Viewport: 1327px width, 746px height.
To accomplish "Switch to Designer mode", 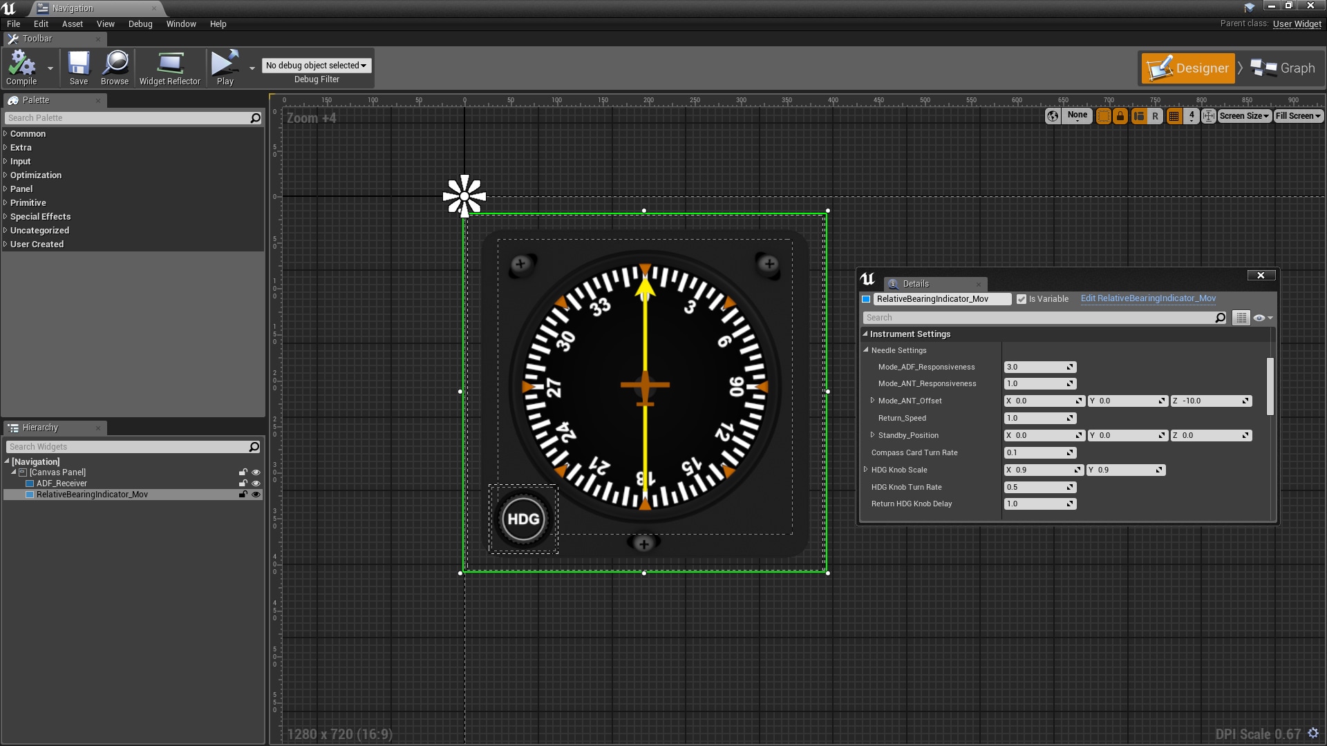I will pyautogui.click(x=1188, y=68).
